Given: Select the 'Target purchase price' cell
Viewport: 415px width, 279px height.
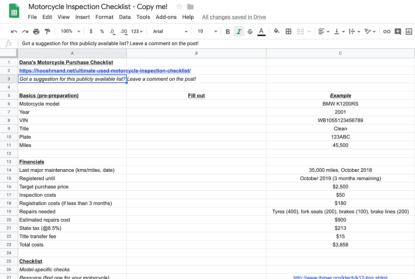Looking at the screenshot, I should click(72, 187).
